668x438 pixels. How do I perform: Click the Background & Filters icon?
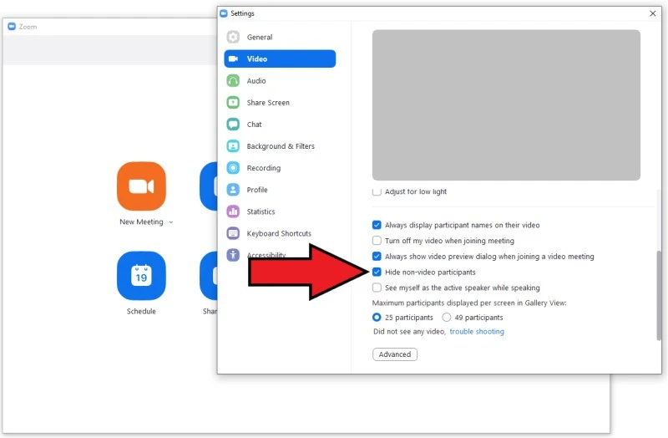pos(233,146)
